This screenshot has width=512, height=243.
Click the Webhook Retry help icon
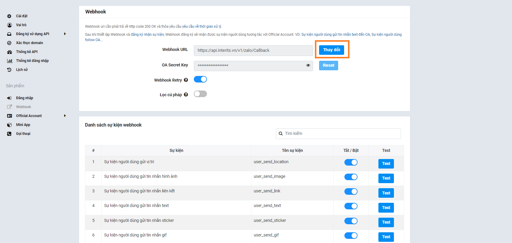[186, 80]
